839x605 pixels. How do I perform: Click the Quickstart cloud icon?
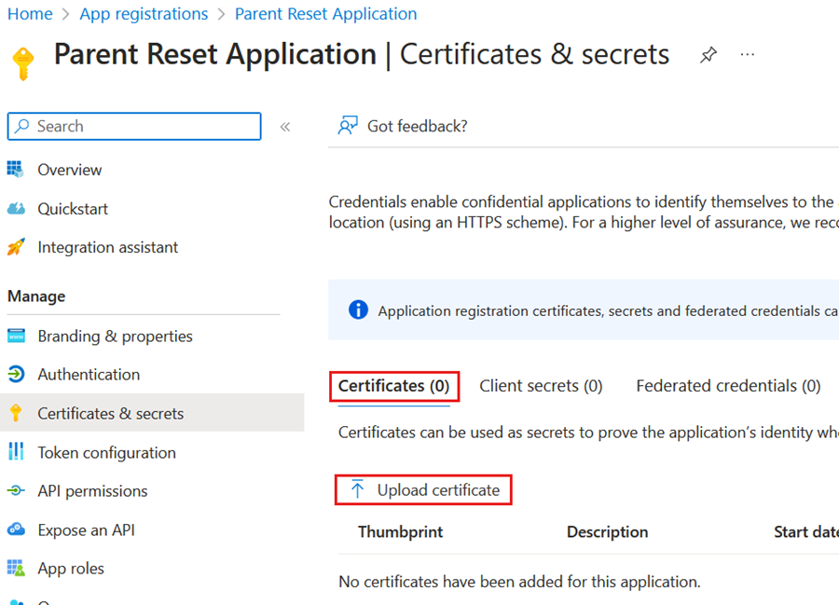pyautogui.click(x=16, y=209)
